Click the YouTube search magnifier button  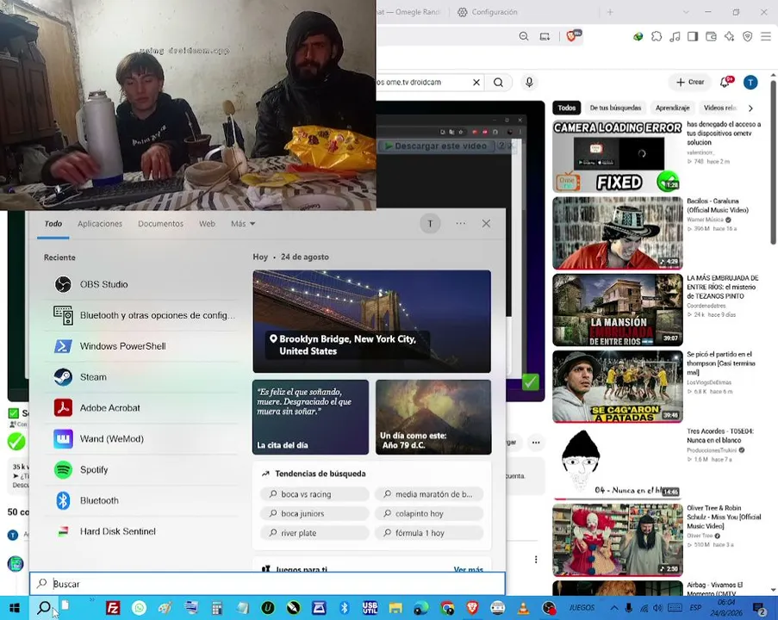tap(499, 83)
